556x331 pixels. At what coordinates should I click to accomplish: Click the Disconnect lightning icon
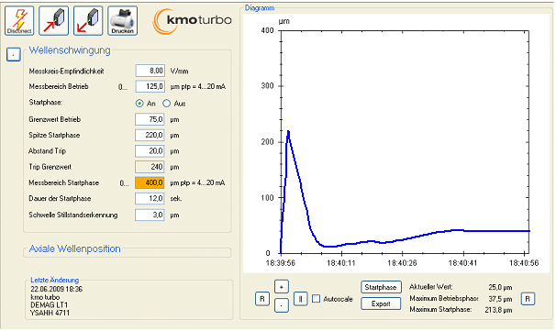[x=19, y=20]
